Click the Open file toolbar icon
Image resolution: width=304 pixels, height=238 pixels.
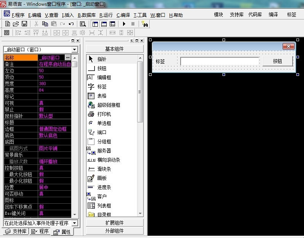[x=16, y=24]
